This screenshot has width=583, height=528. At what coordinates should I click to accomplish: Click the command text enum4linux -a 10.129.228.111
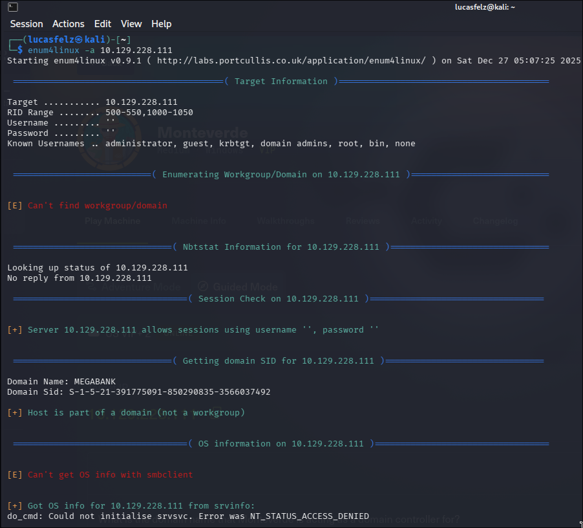pyautogui.click(x=100, y=50)
